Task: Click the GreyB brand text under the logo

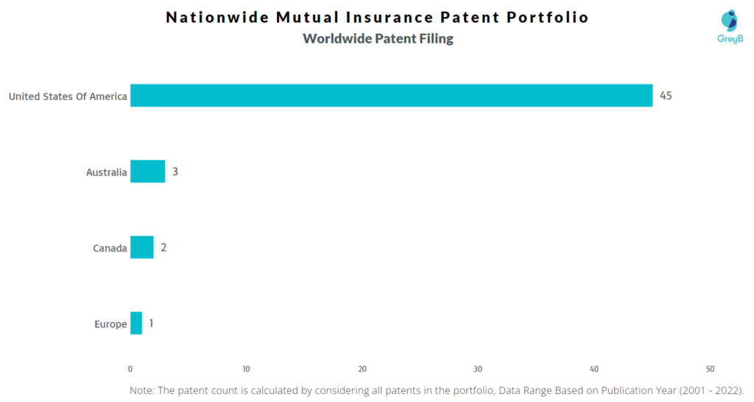Action: (730, 39)
